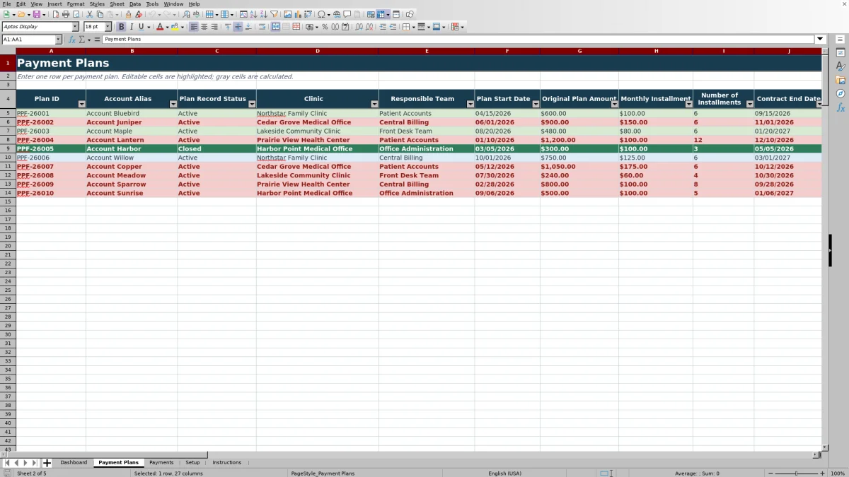The width and height of the screenshot is (849, 477).
Task: Click the Function Wizard fx icon
Action: click(x=72, y=40)
